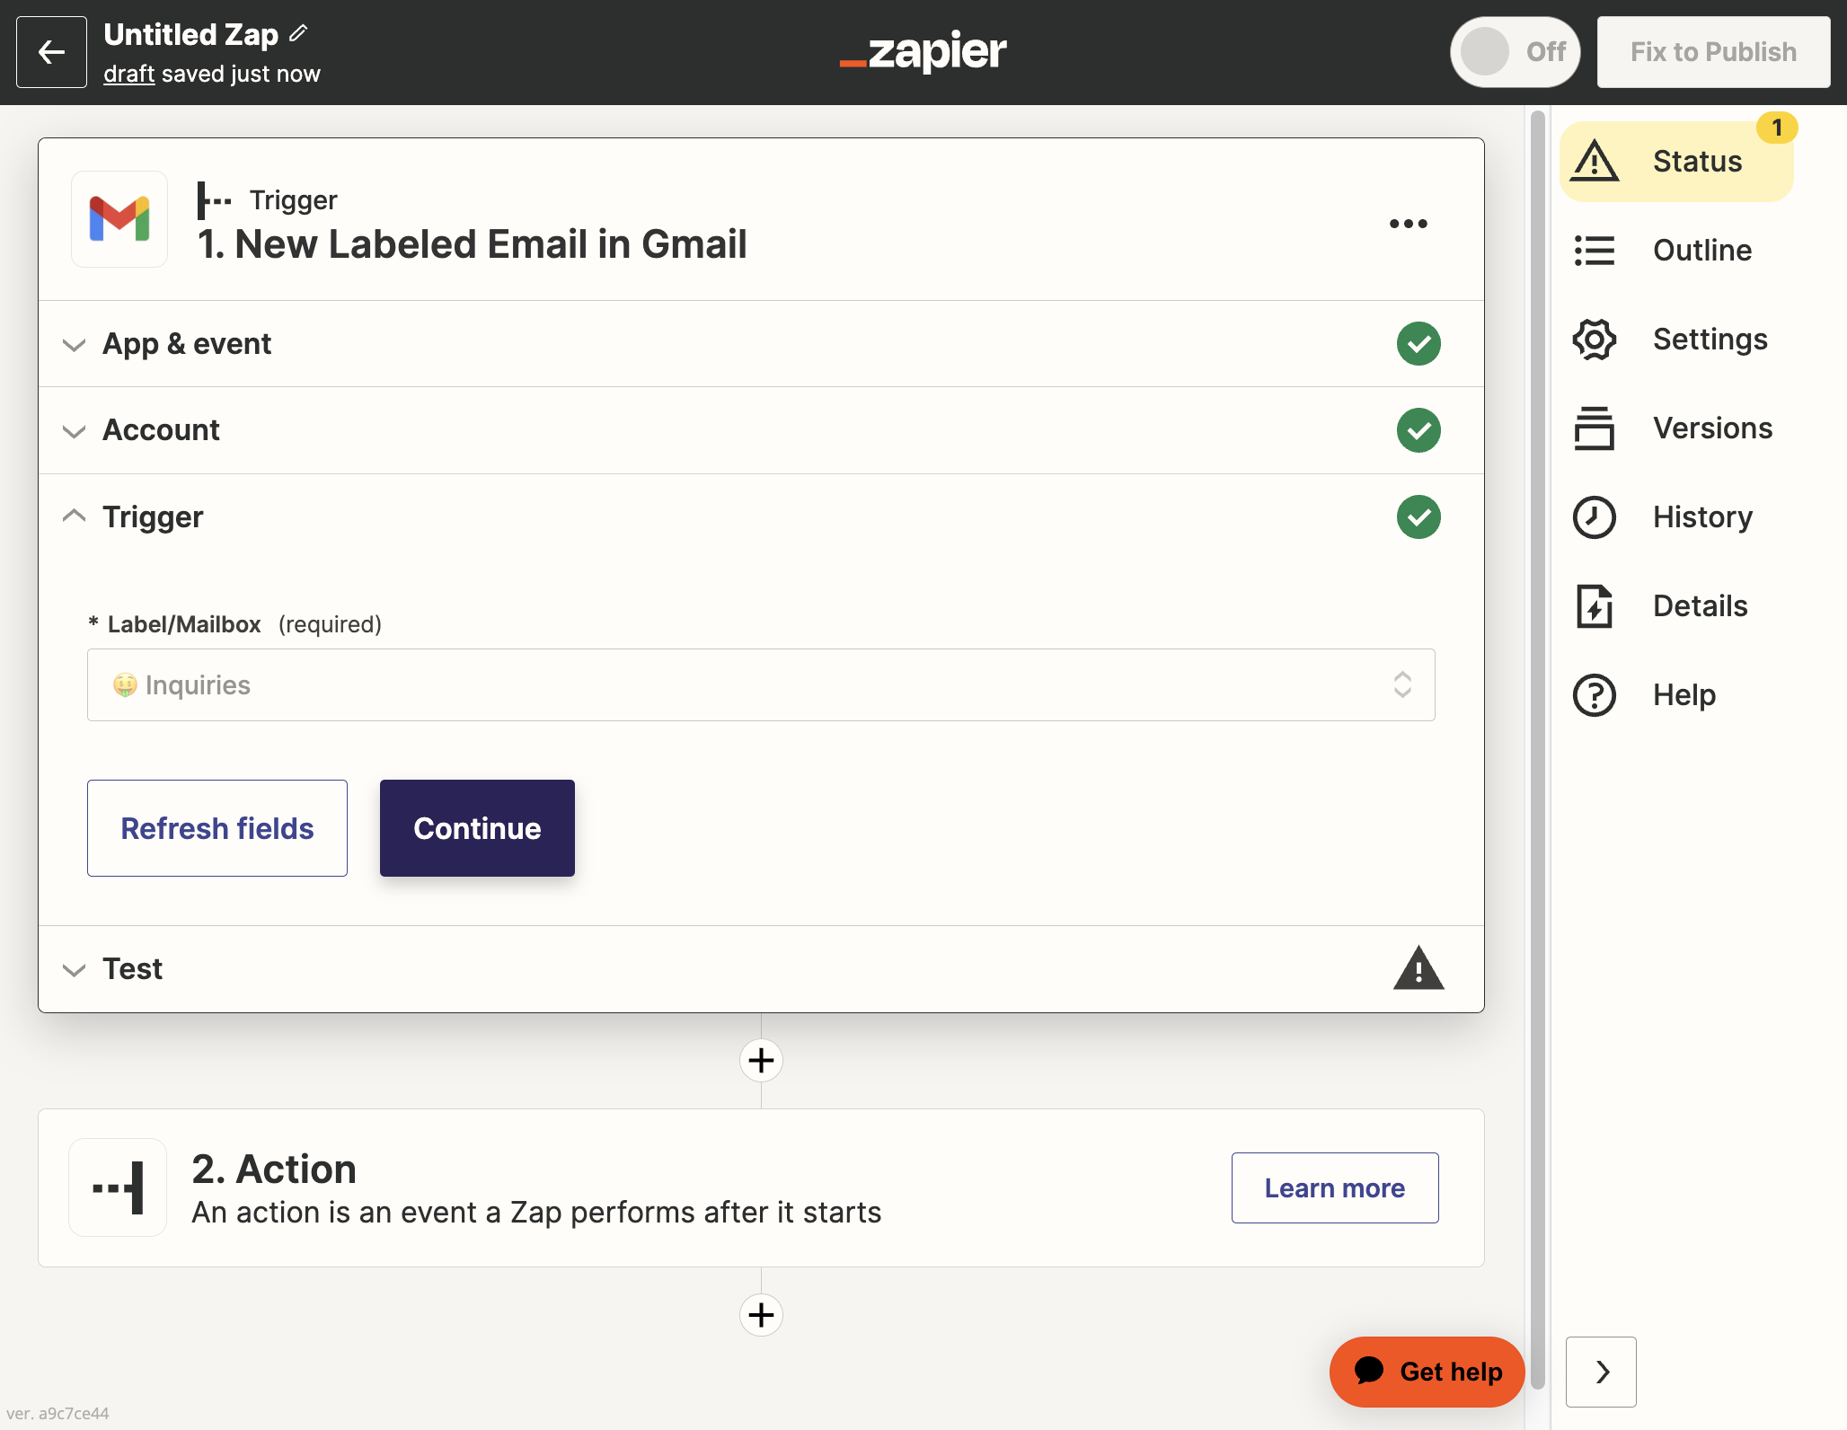Click the Learn more button
The image size is (1847, 1430).
coord(1335,1187)
